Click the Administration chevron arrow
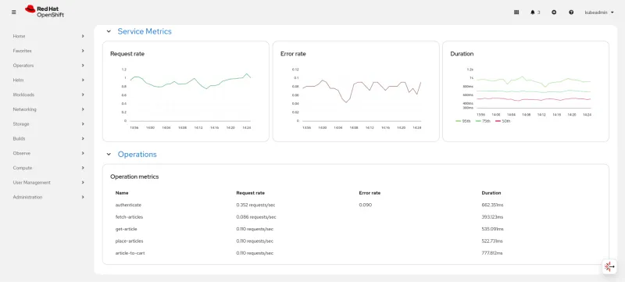625x282 pixels. [x=83, y=197]
